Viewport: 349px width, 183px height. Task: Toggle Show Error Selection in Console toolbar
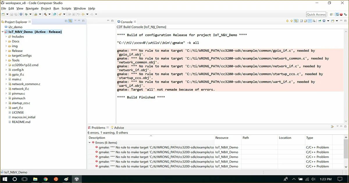click(296, 21)
